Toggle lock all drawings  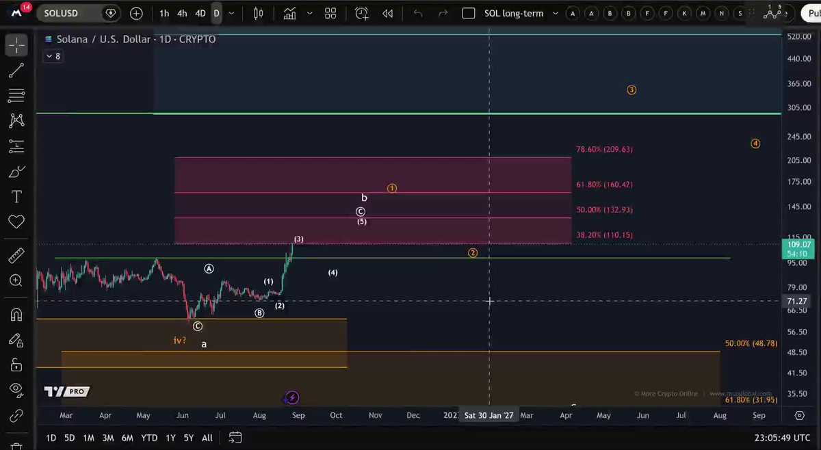(16, 365)
